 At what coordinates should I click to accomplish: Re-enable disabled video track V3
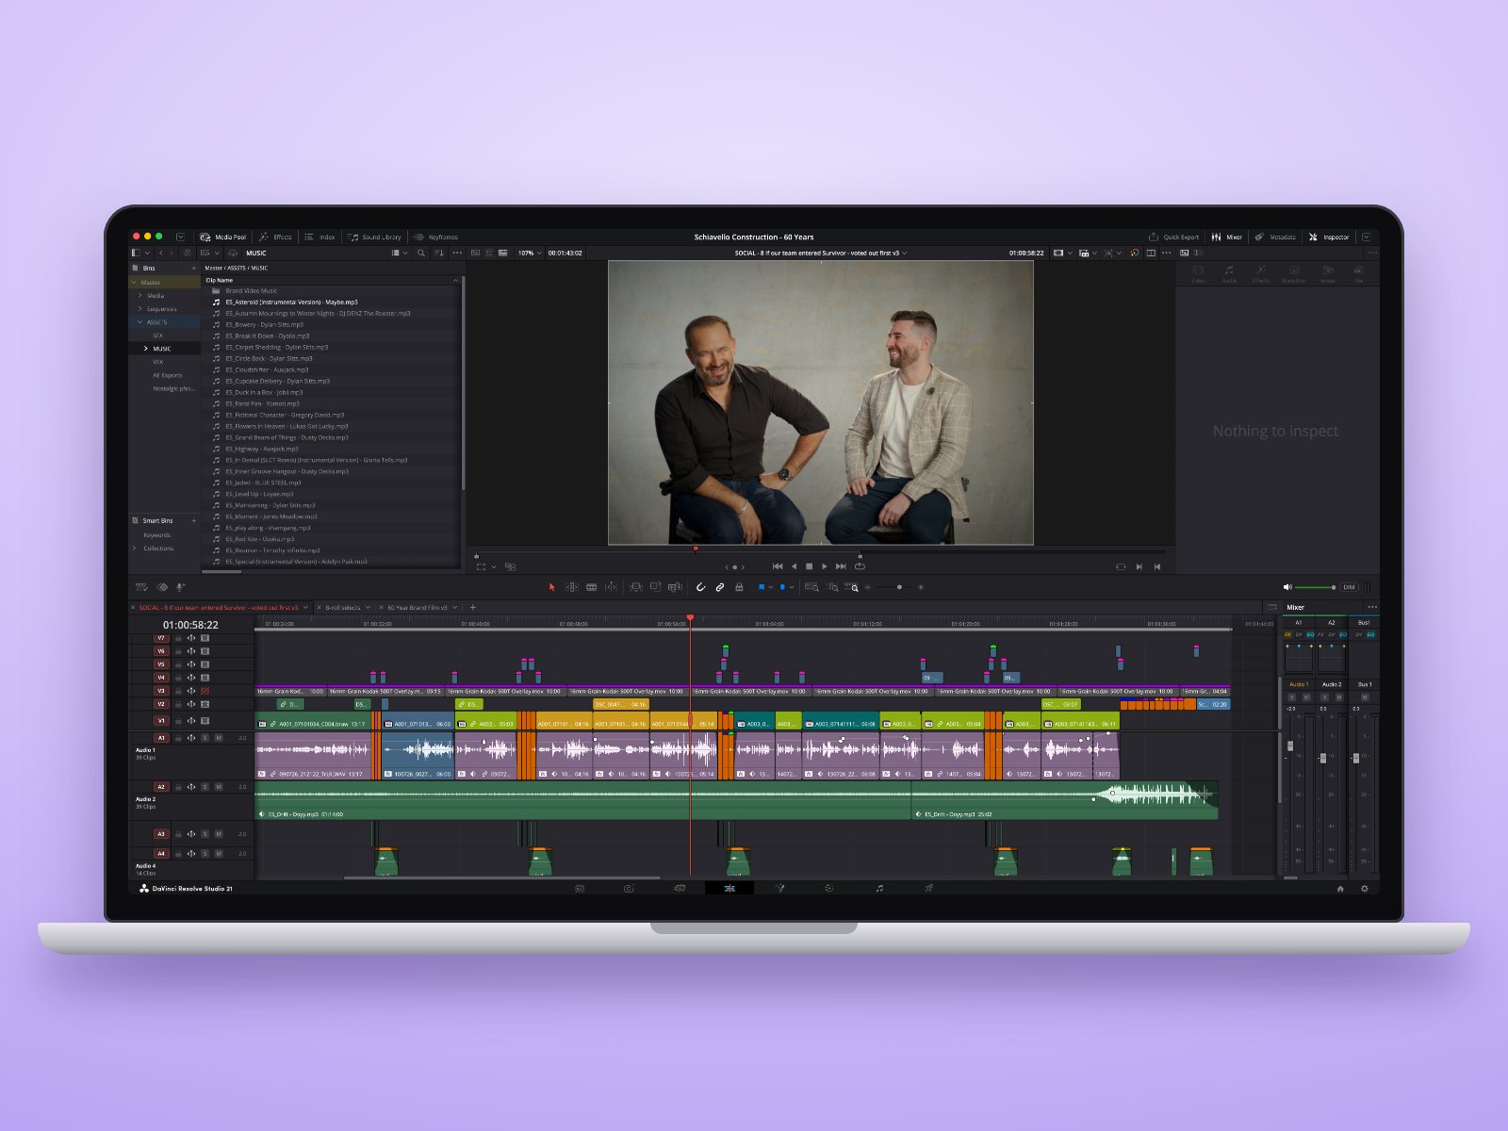pos(205,691)
